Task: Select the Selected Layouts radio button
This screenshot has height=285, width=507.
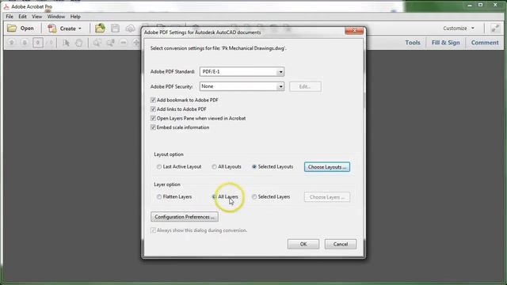Action: pyautogui.click(x=254, y=167)
